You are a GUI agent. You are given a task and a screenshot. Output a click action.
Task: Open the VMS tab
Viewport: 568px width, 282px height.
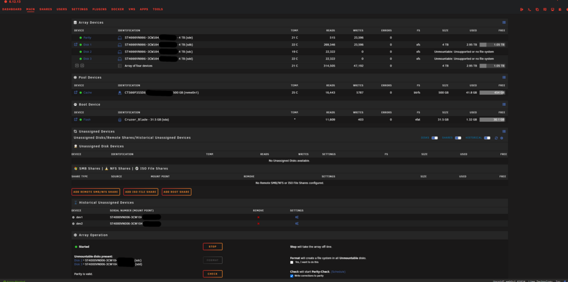[x=132, y=9]
